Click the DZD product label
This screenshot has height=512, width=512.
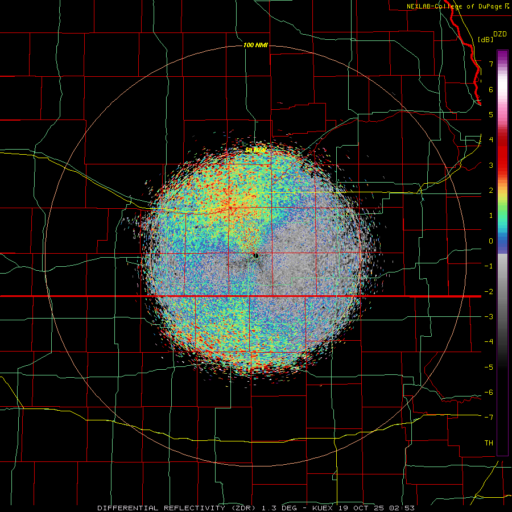tap(500, 34)
